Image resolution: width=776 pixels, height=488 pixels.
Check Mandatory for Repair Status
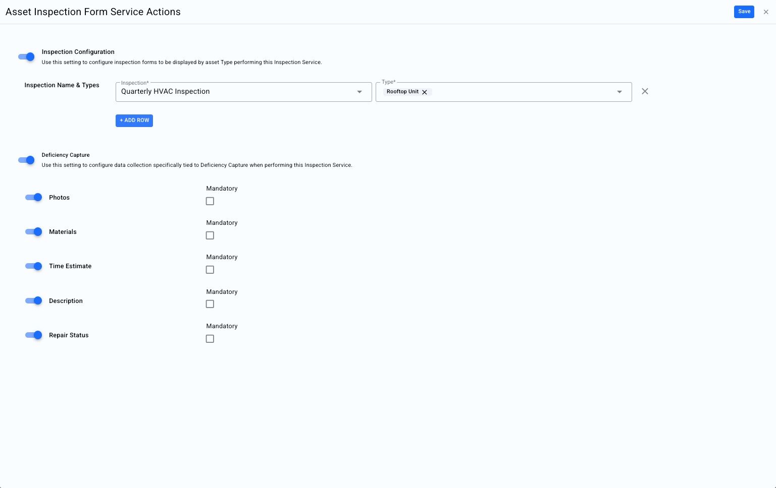(x=210, y=339)
